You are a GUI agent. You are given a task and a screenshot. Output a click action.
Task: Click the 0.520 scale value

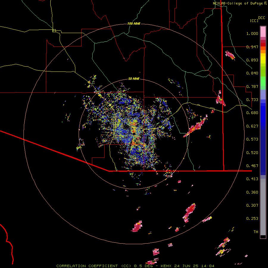click(252, 153)
